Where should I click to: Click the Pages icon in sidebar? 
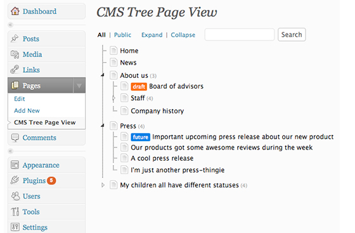tap(15, 85)
